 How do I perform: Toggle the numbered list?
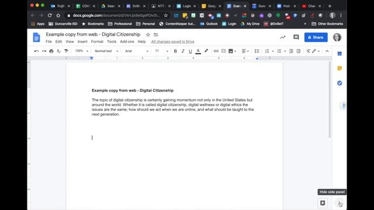267,51
